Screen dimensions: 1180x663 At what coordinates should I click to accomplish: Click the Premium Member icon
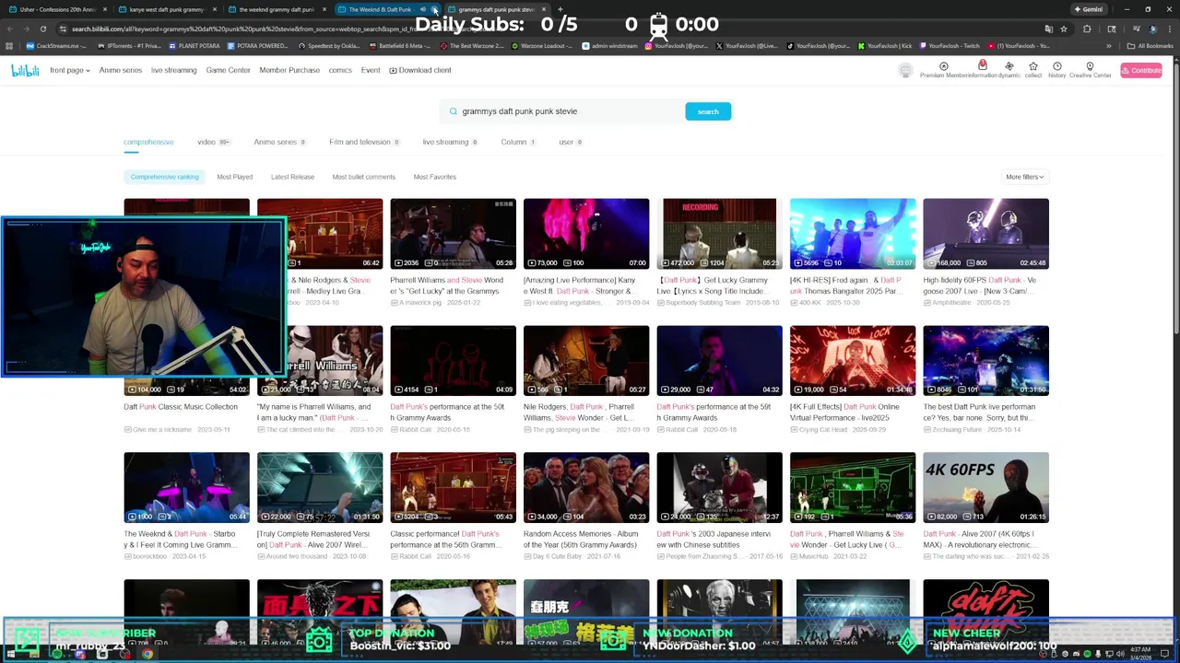point(943,66)
